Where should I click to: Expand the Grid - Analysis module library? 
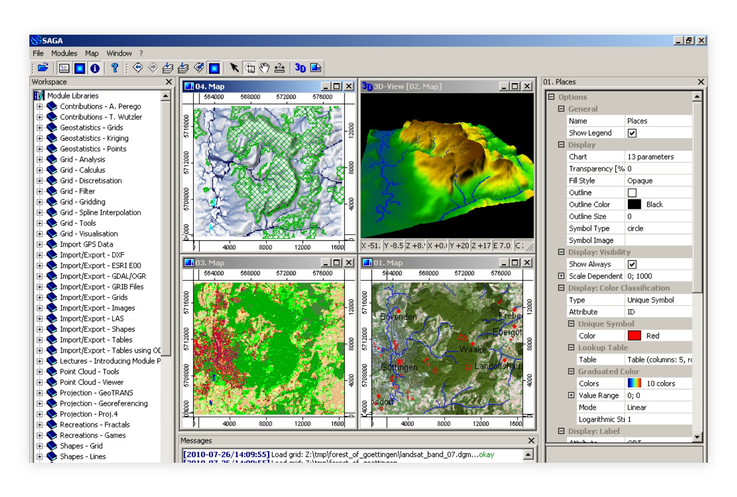[39, 159]
